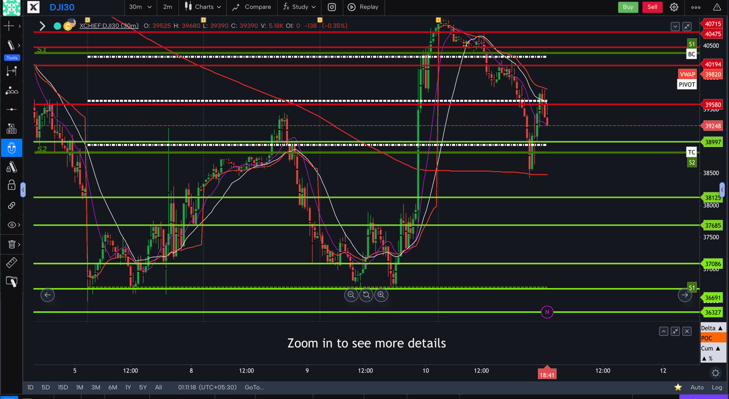The width and height of the screenshot is (729, 399).
Task: Select the 5D range tab
Action: click(46, 387)
